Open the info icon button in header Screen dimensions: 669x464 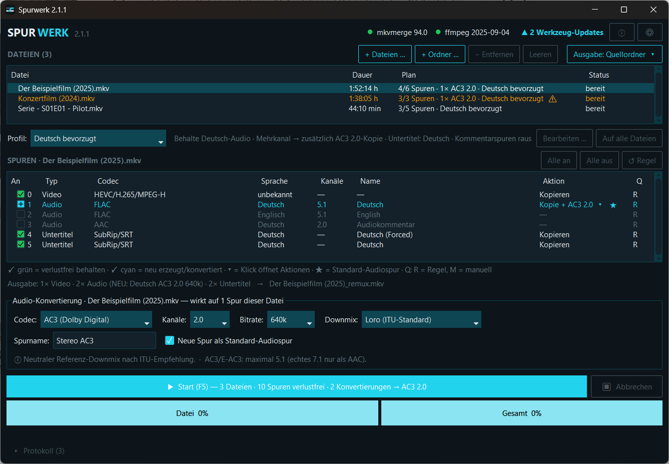click(622, 33)
